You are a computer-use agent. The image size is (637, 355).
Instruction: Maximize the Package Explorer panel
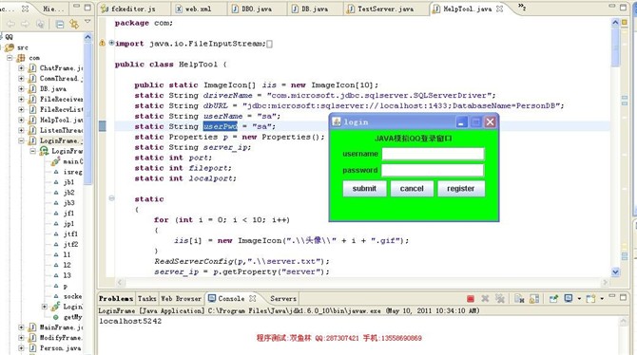(87, 7)
